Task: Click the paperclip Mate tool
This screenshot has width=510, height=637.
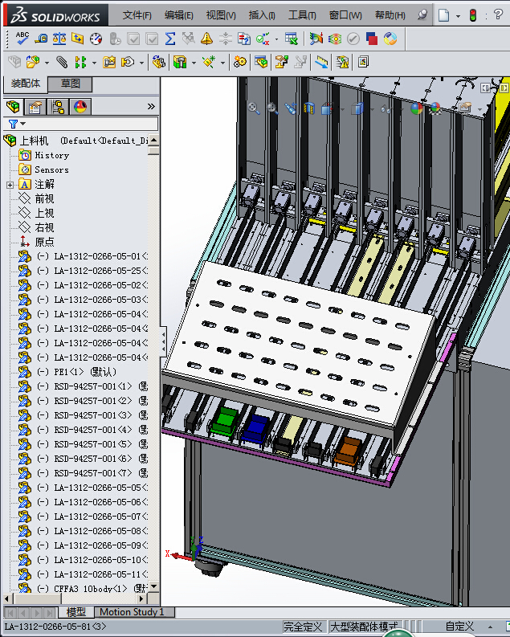Action: pyautogui.click(x=62, y=62)
